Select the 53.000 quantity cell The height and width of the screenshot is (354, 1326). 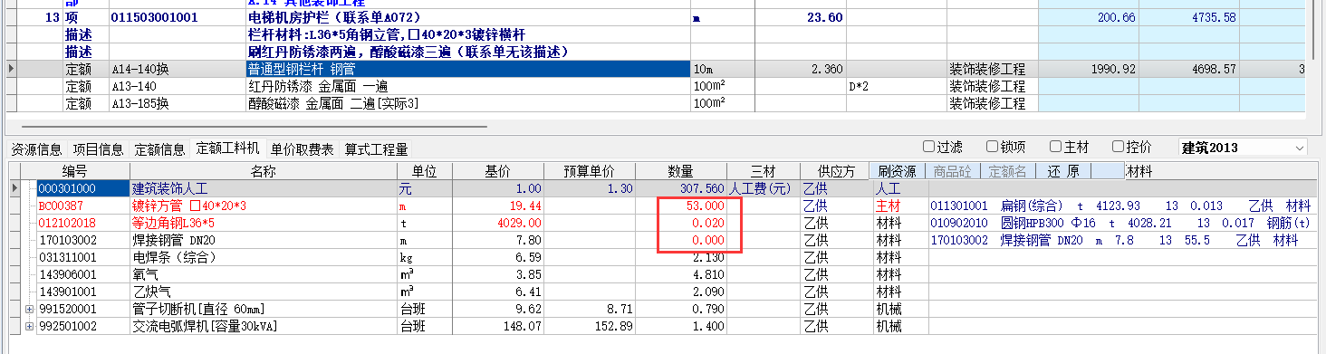pyautogui.click(x=681, y=206)
